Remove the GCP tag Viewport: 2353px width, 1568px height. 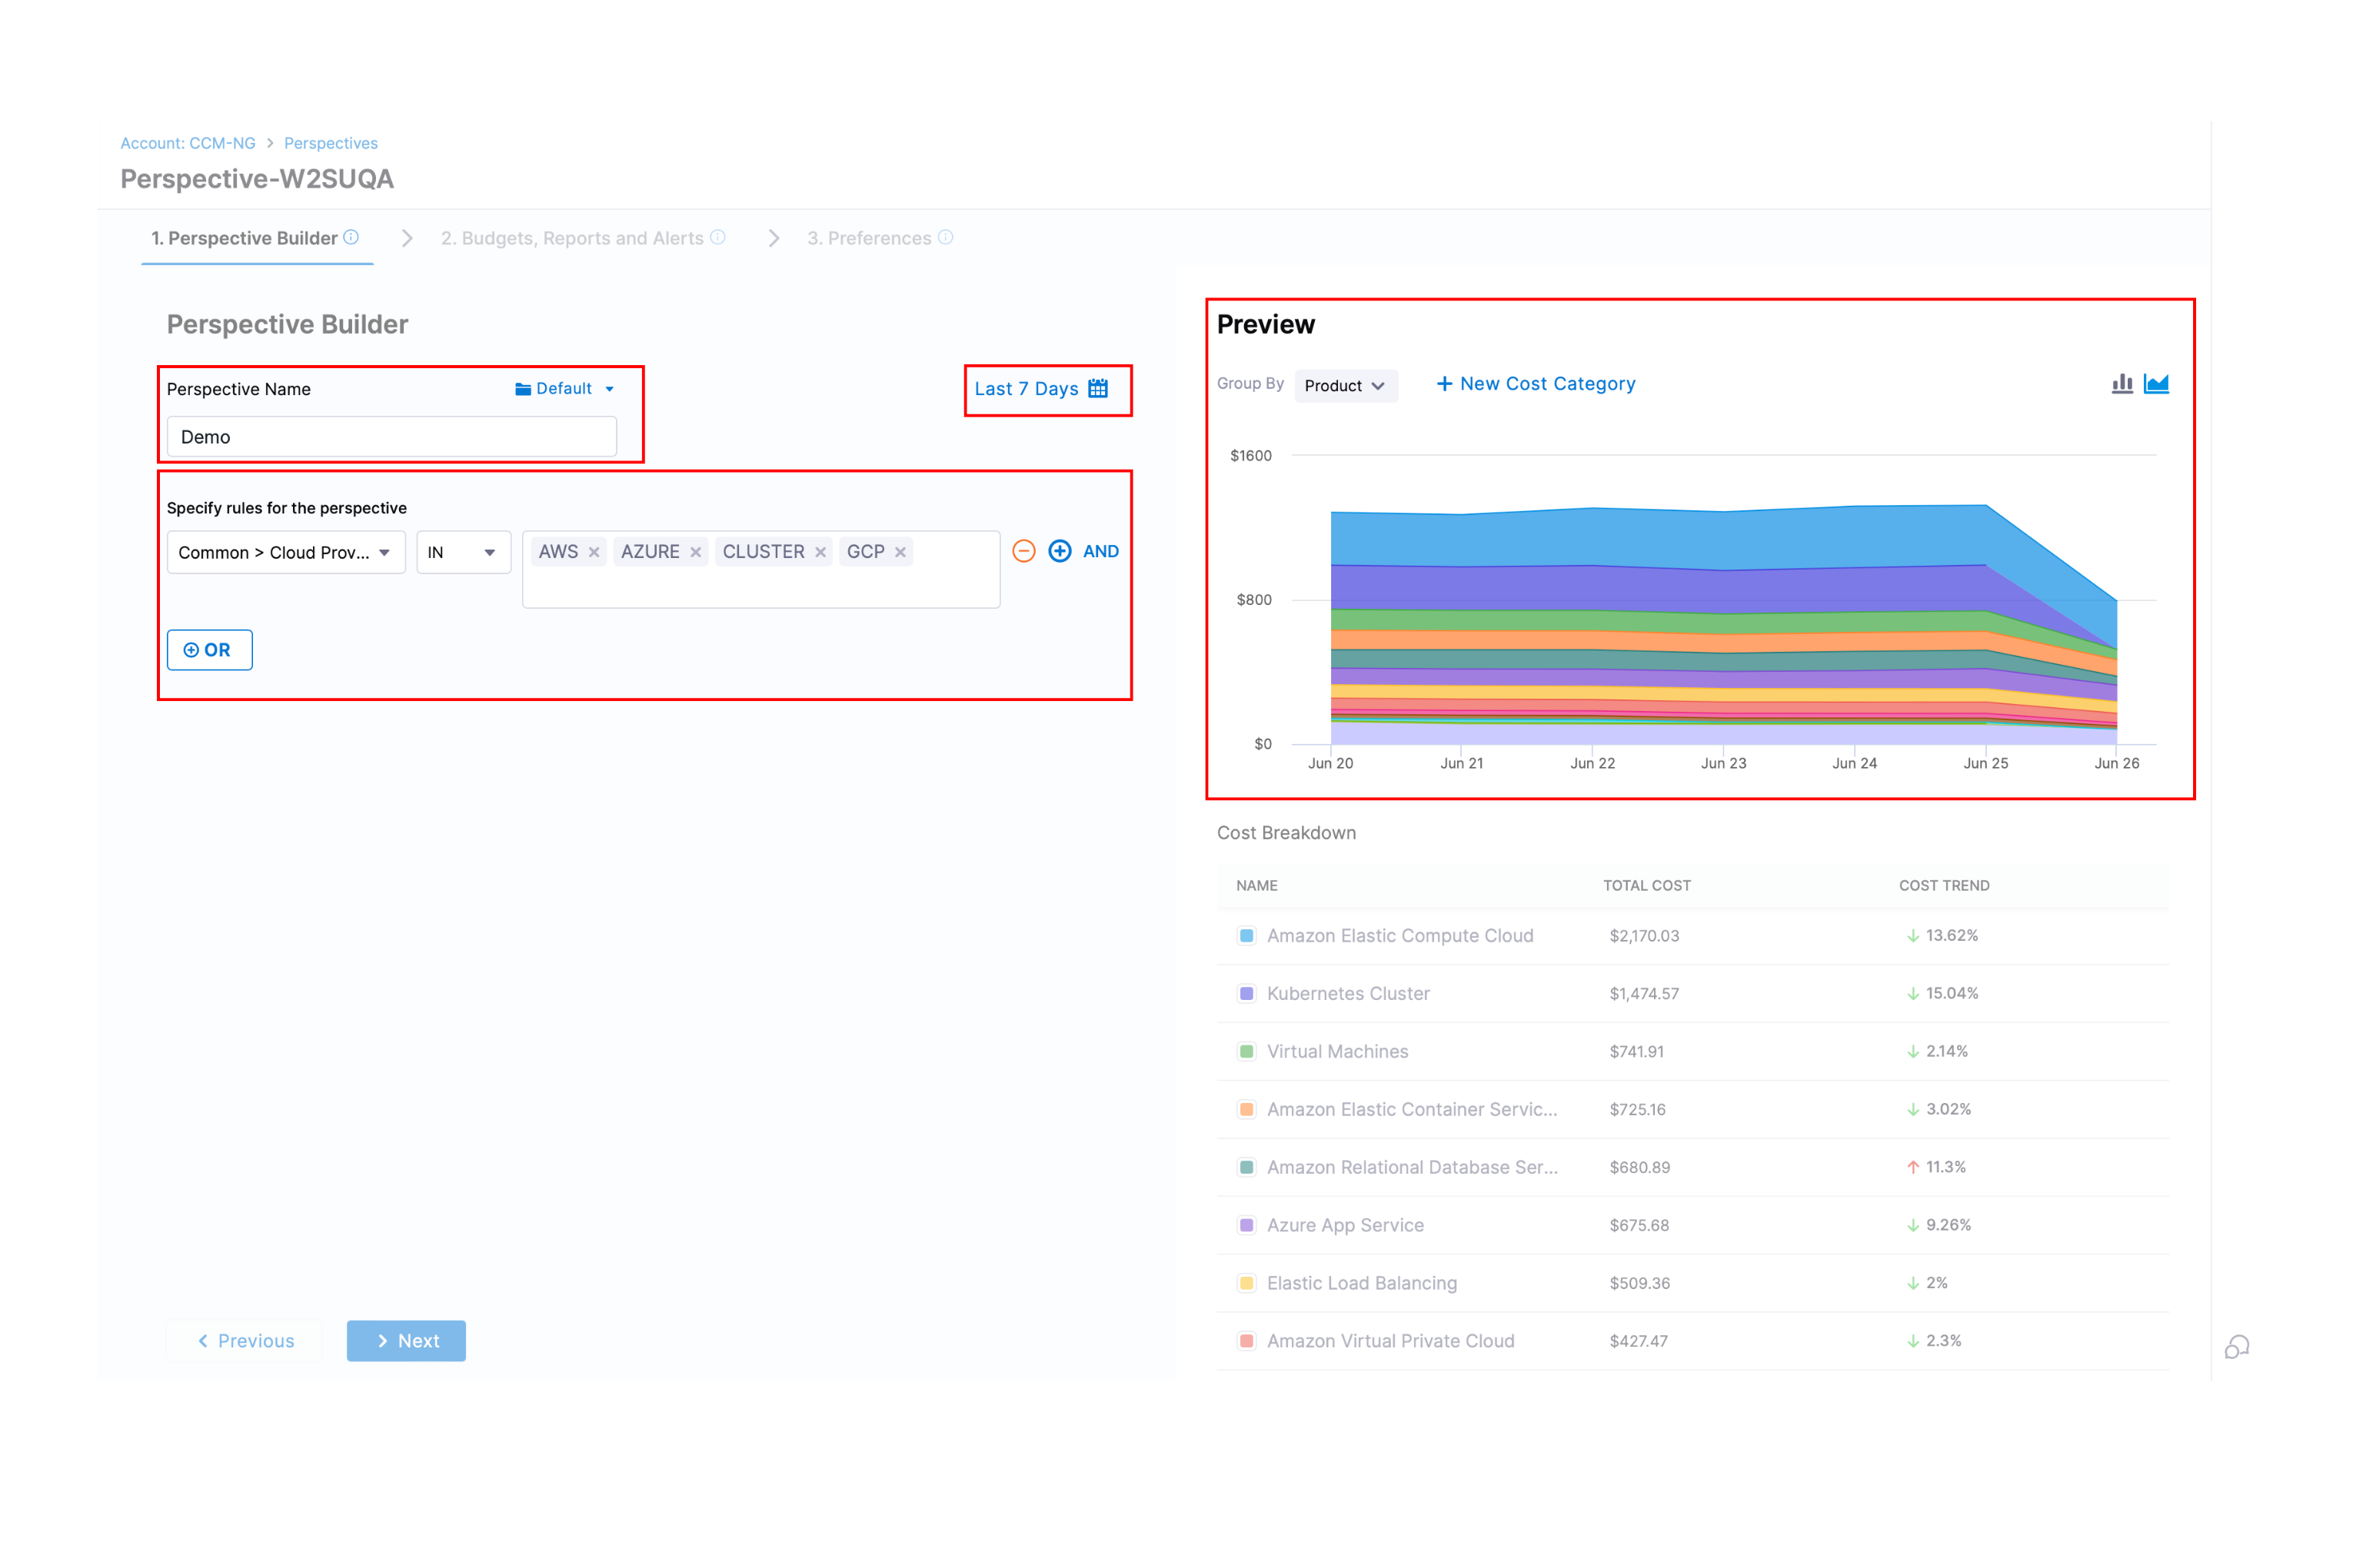click(900, 552)
